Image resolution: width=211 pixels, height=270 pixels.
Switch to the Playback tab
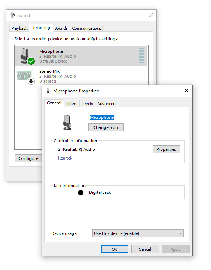coord(19,28)
